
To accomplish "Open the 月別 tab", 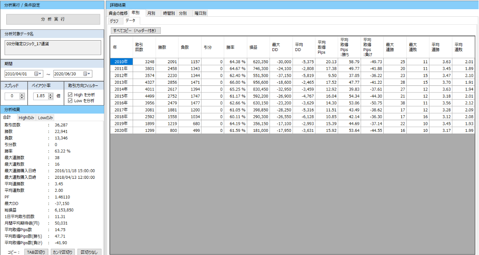I will pyautogui.click(x=151, y=13).
